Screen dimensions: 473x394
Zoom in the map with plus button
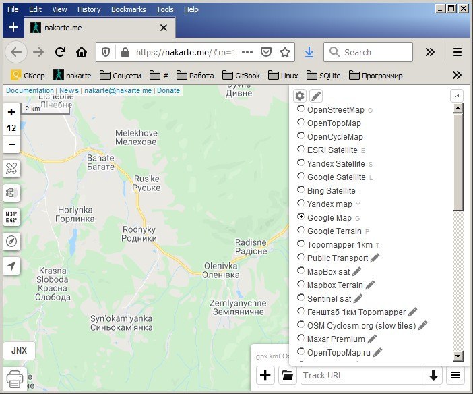pyautogui.click(x=11, y=112)
